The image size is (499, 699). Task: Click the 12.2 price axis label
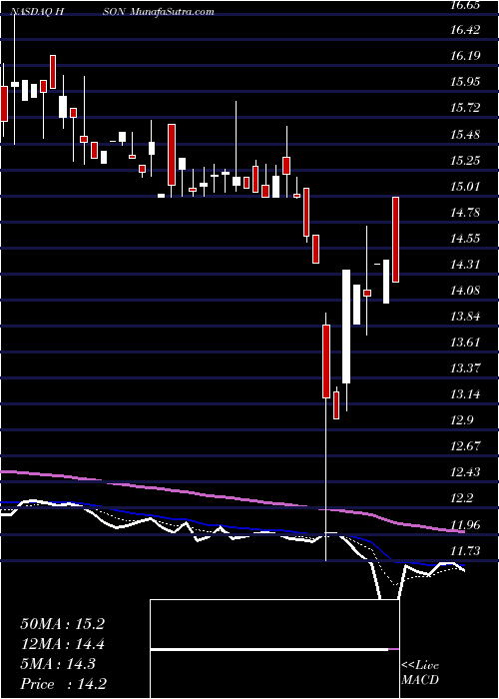pyautogui.click(x=463, y=498)
